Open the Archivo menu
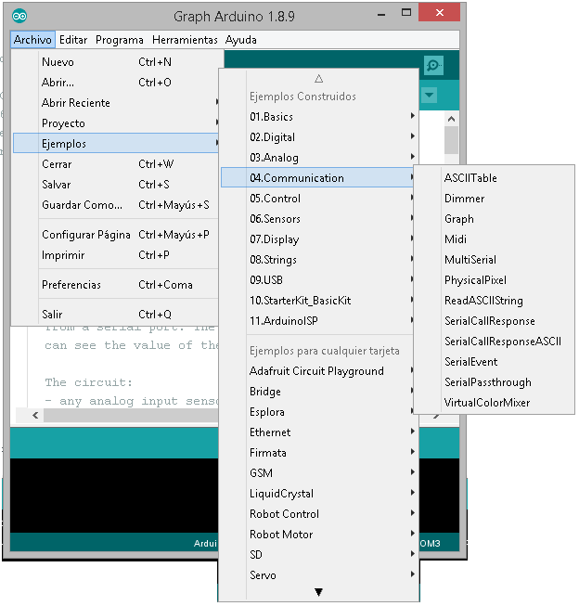This screenshot has width=579, height=606. [x=32, y=40]
